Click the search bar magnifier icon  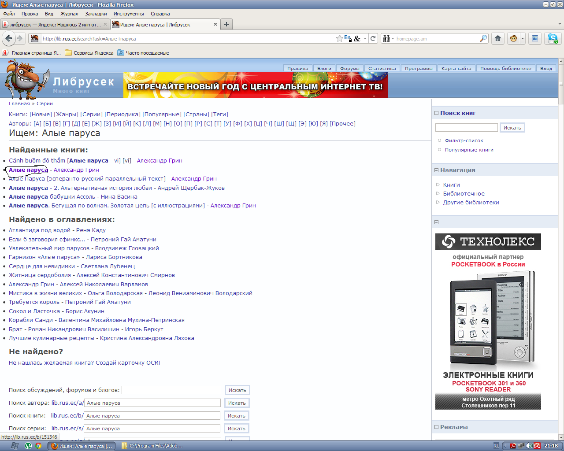pos(483,38)
